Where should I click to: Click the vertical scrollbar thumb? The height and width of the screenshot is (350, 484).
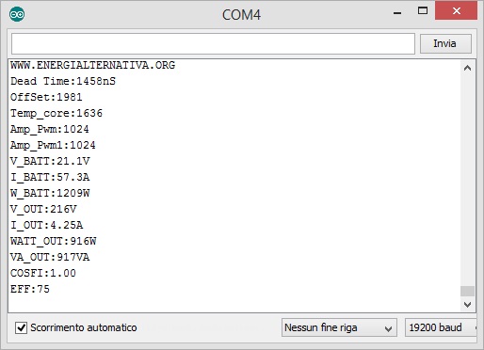467,291
